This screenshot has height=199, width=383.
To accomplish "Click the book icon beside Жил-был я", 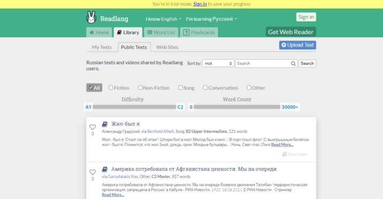I will pyautogui.click(x=105, y=124).
